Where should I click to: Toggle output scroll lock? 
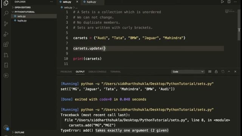216,71
